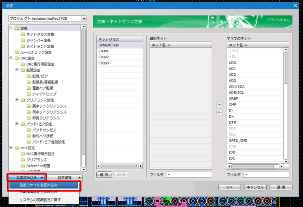Open クリアランス item under MRC設定
This screenshot has height=207, width=303.
coord(37,160)
